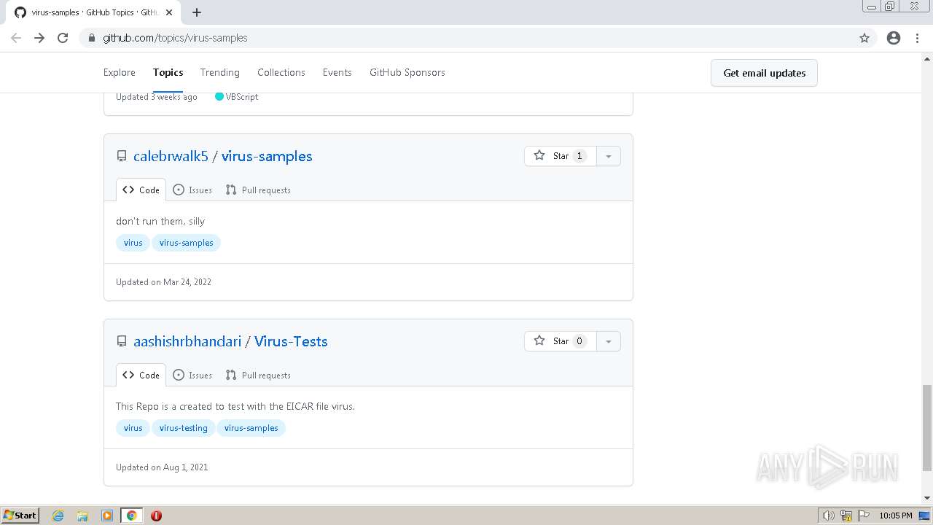
Task: Star the calebrwalk5 virus-samples repository
Action: click(561, 156)
